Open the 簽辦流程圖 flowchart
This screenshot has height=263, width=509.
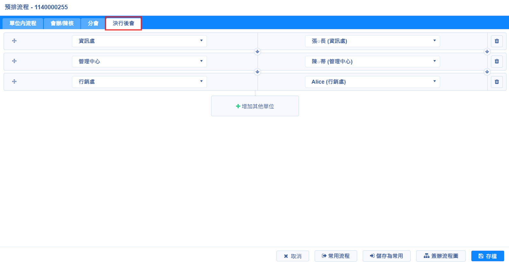(441, 256)
